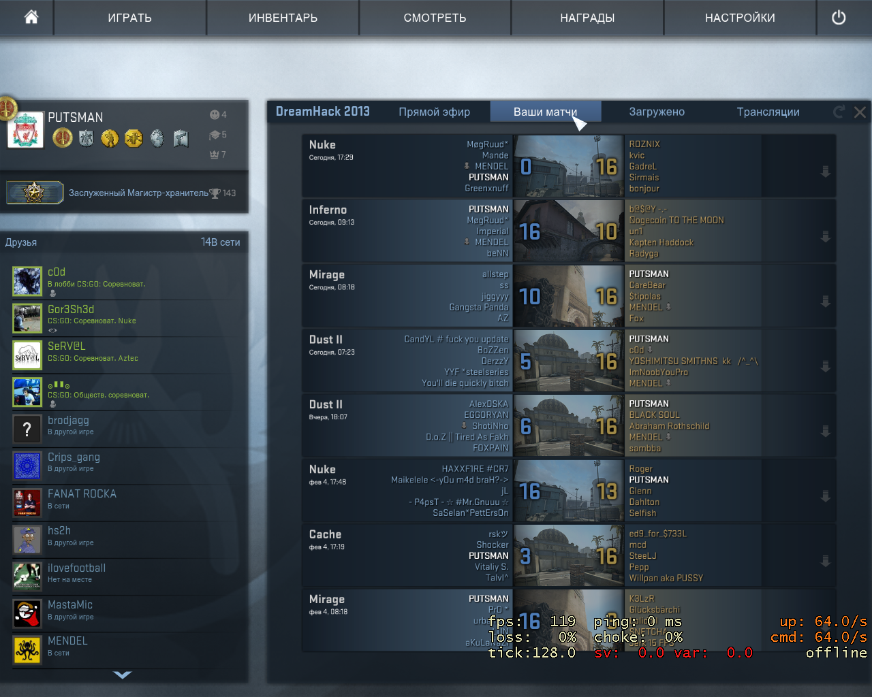Screen dimensions: 872x697
Task: Download the Mirage today 08:18 match demo
Action: (826, 301)
